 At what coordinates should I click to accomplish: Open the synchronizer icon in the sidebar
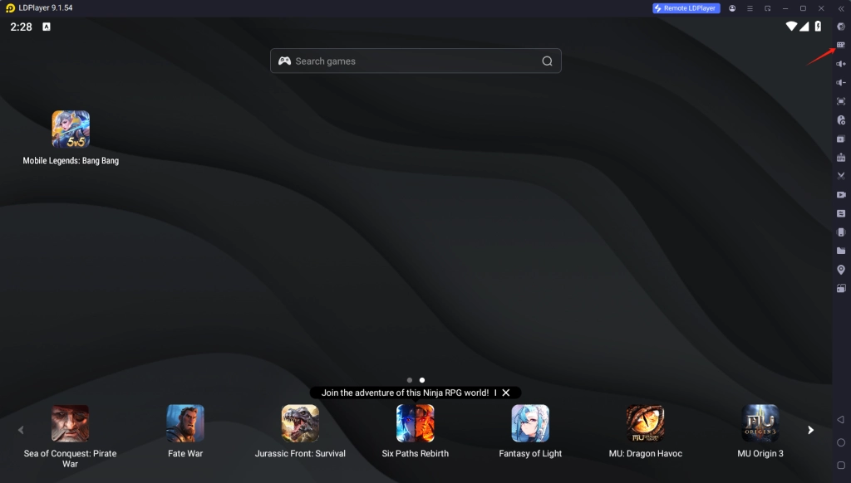[x=841, y=213]
